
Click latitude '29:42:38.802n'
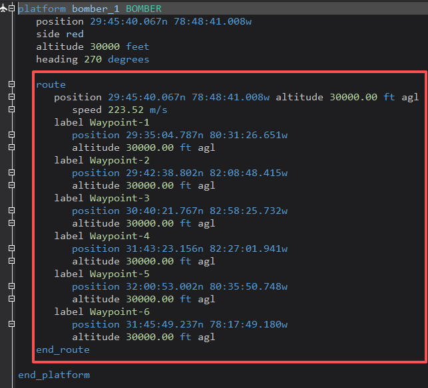click(x=164, y=173)
